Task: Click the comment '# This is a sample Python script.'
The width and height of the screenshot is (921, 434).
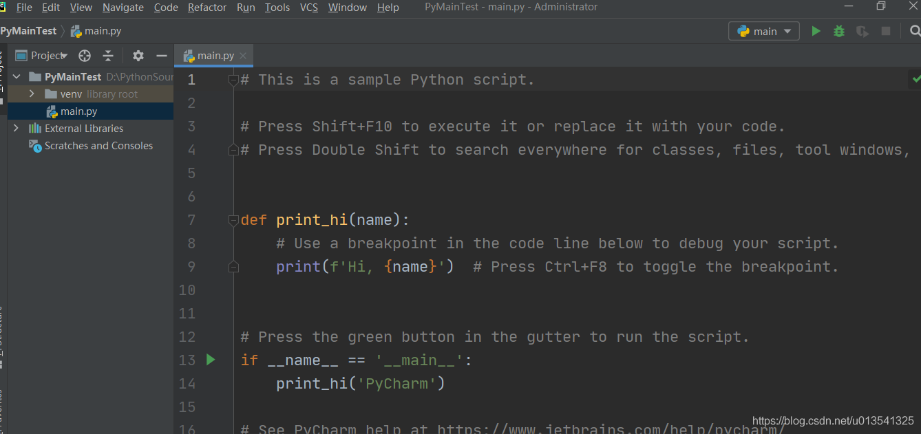Action: coord(388,80)
